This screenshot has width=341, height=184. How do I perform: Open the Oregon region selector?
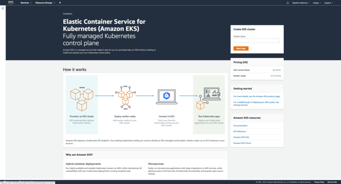point(317,3)
